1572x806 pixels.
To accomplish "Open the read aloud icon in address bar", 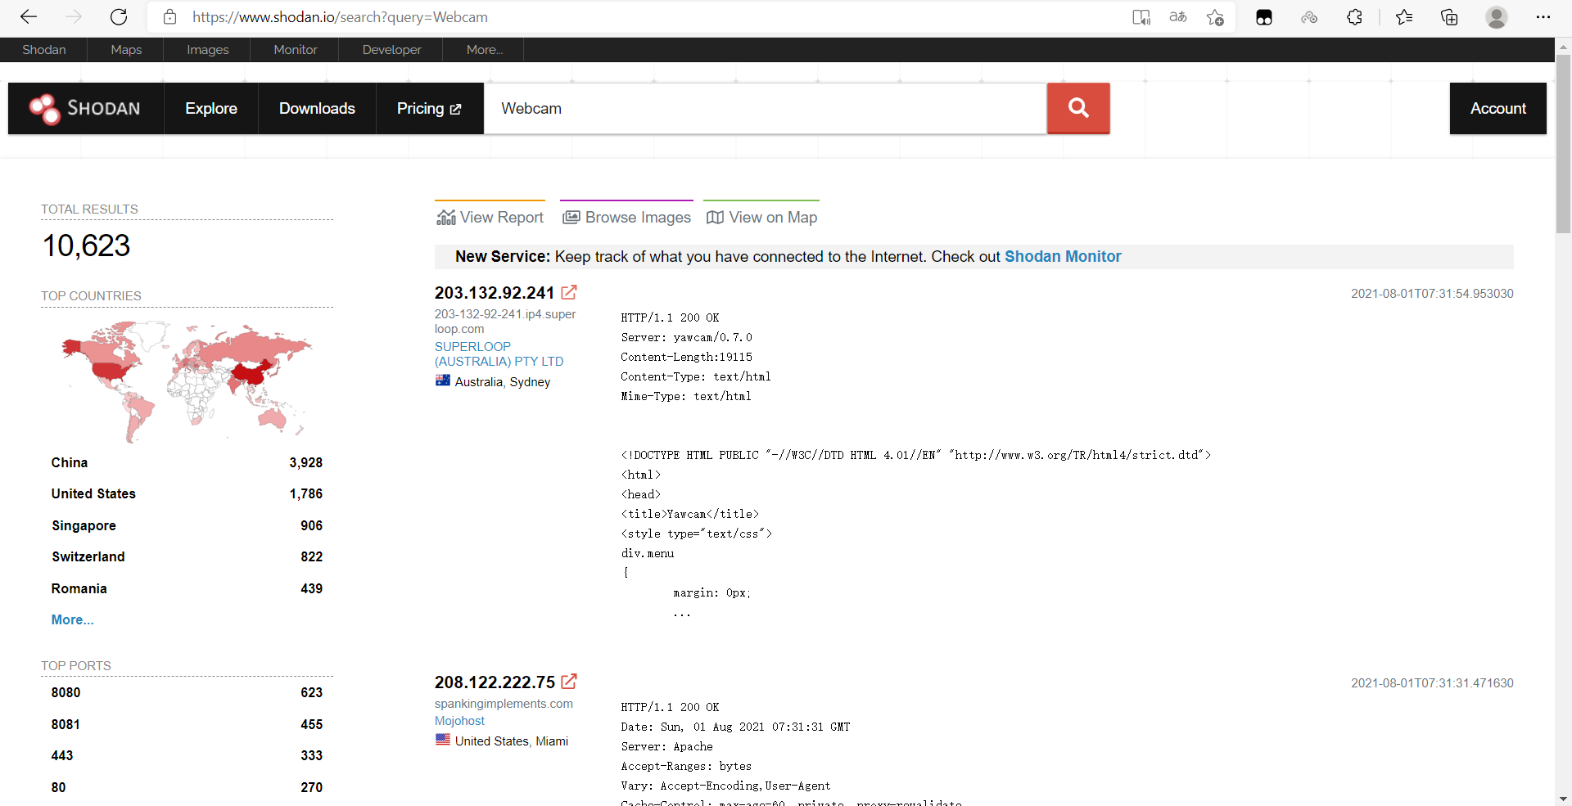I will pos(1141,17).
